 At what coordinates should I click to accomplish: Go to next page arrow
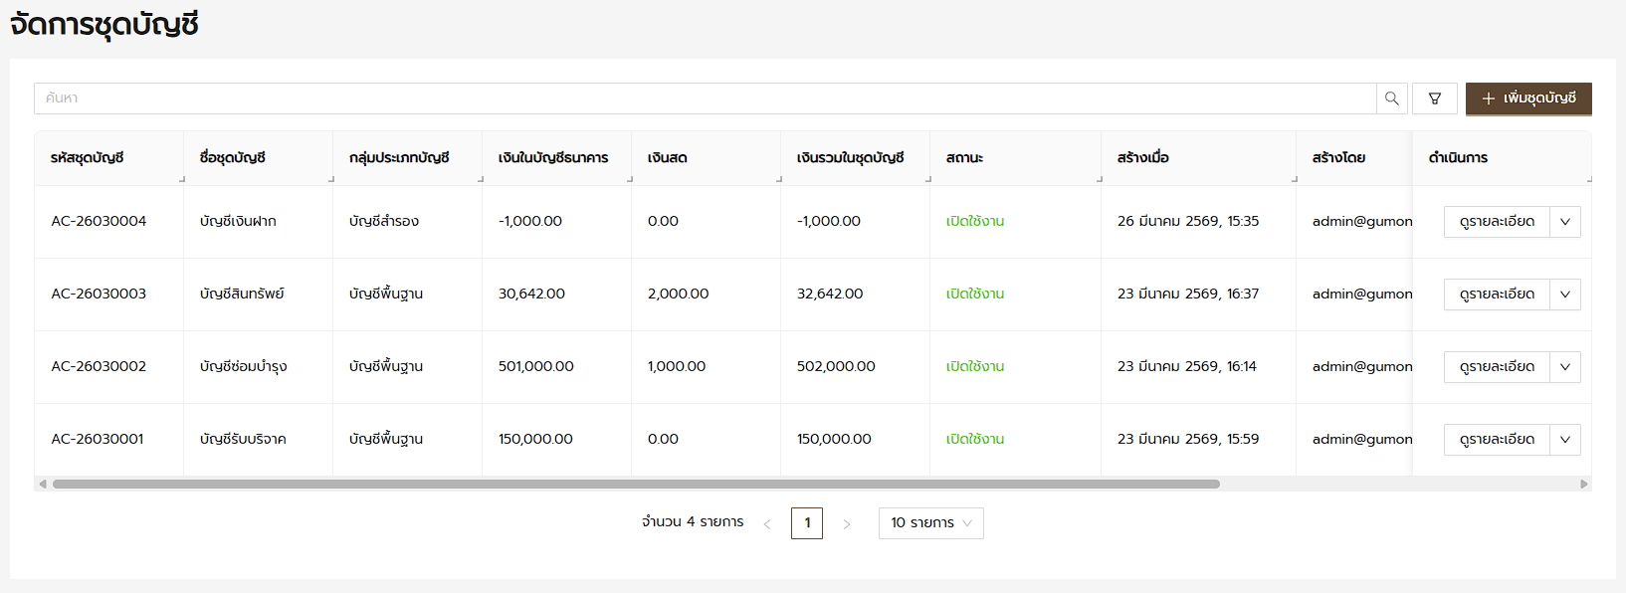pyautogui.click(x=847, y=524)
